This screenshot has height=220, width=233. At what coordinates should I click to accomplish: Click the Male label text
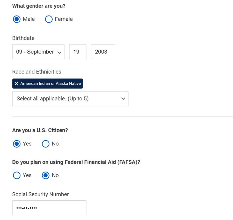(x=29, y=19)
